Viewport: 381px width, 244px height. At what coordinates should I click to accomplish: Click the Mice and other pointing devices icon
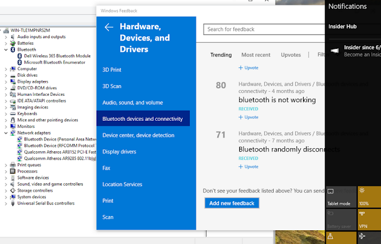click(13, 120)
